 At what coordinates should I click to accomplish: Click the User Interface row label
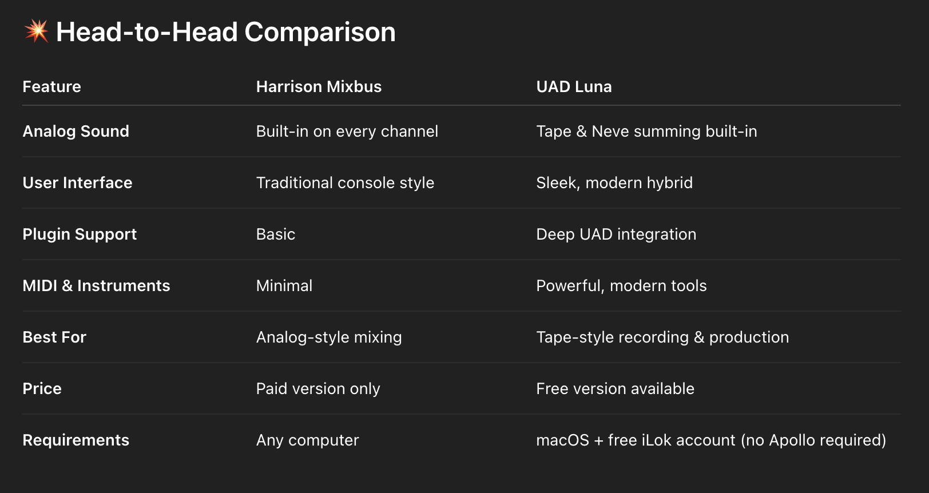pos(77,182)
